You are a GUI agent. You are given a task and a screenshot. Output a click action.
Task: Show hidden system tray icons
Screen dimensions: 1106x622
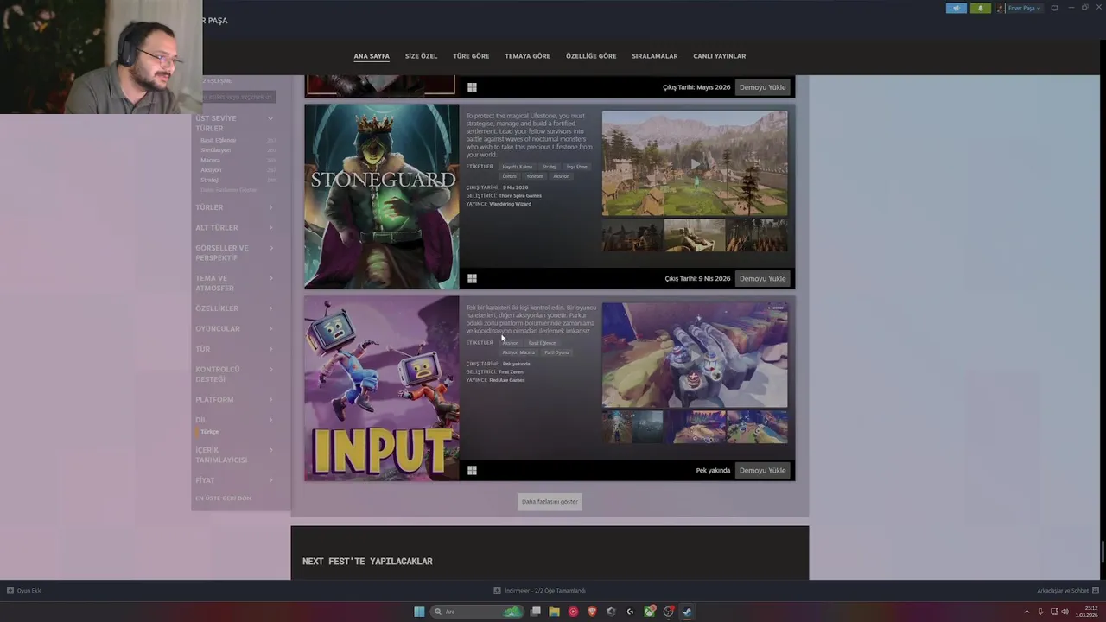pos(1027,612)
